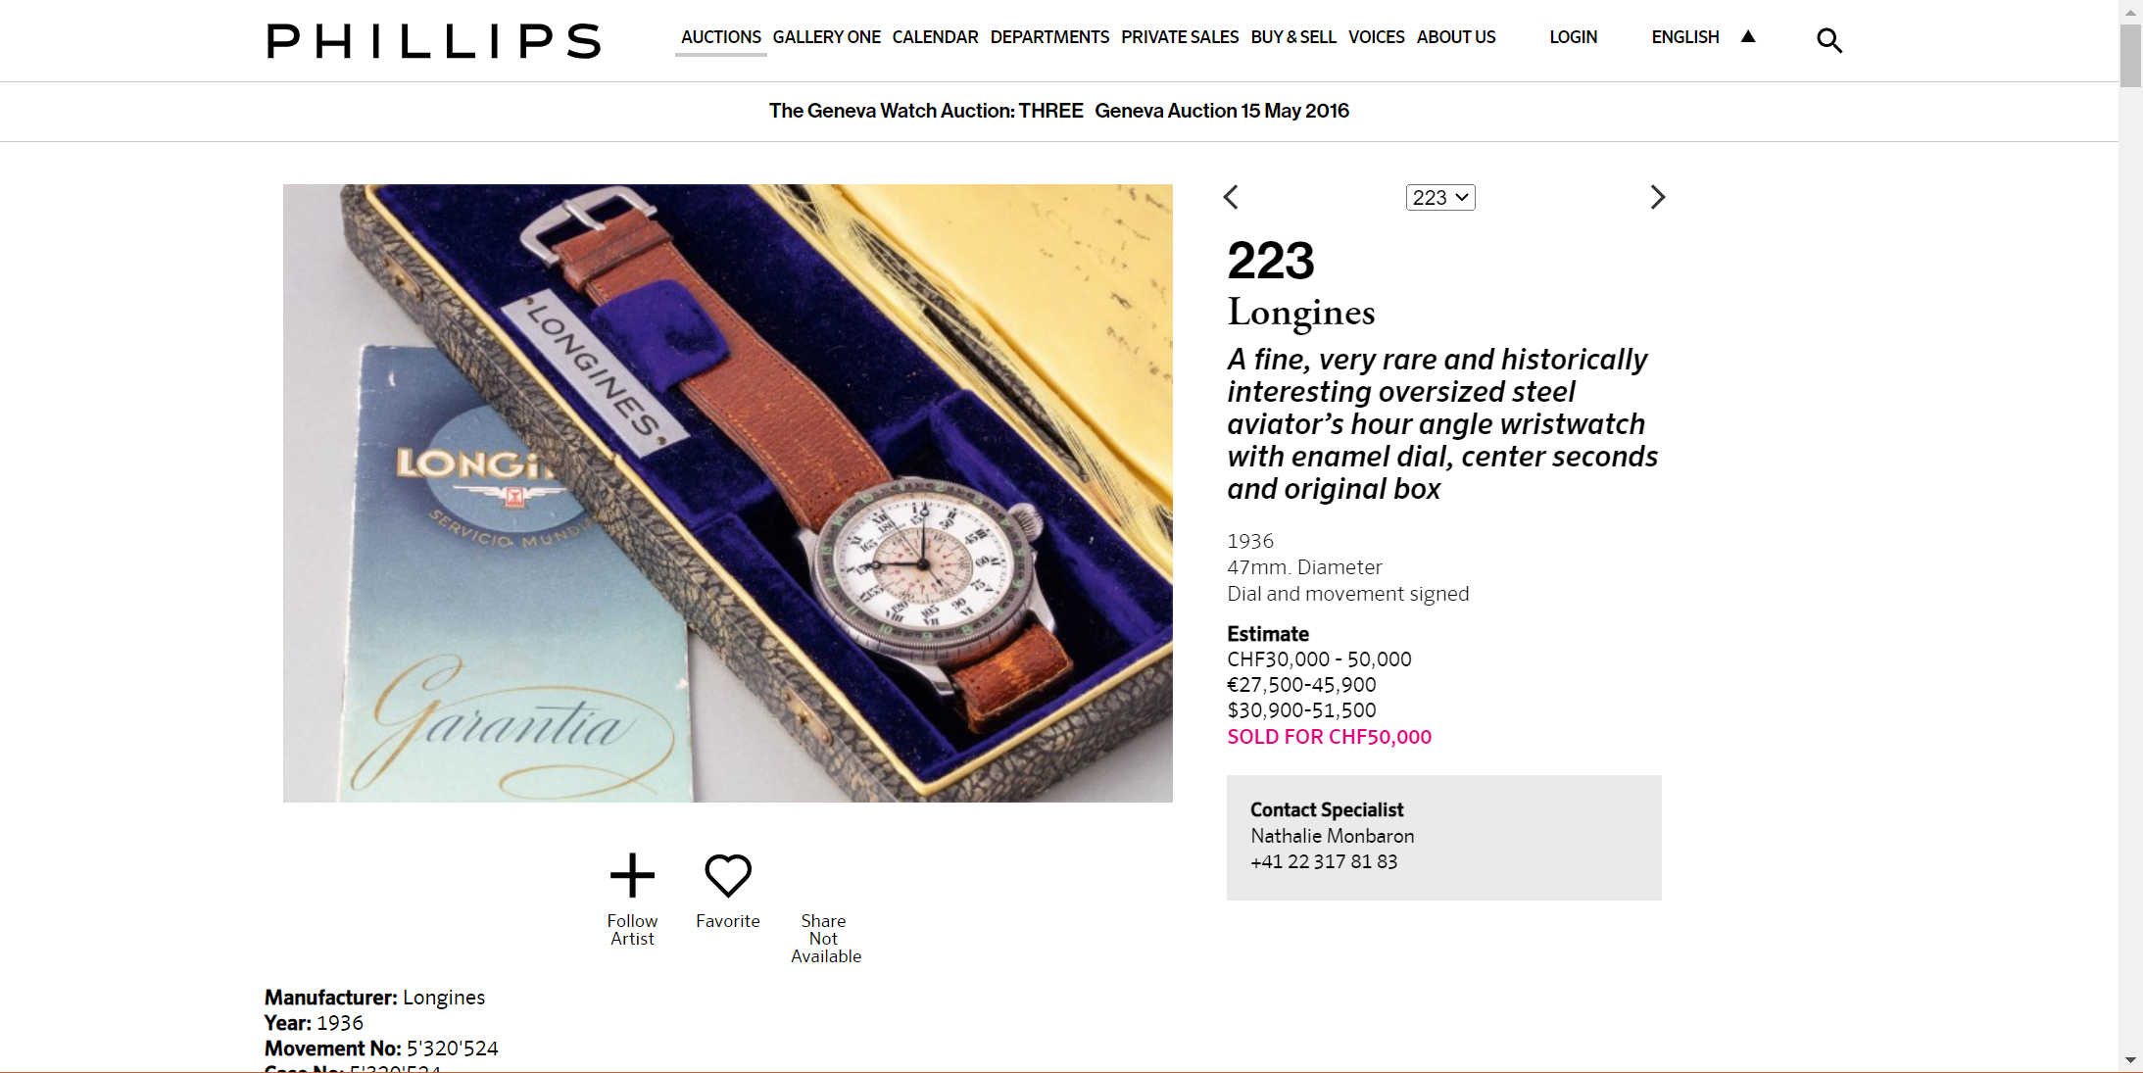
Task: Open the Auctions menu
Action: 721,37
